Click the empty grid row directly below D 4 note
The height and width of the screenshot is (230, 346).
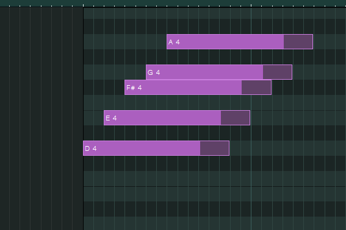pos(215,163)
